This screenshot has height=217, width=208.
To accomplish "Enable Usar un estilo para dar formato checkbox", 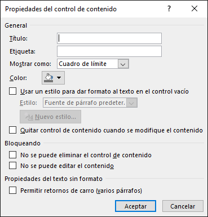I will [12, 91].
